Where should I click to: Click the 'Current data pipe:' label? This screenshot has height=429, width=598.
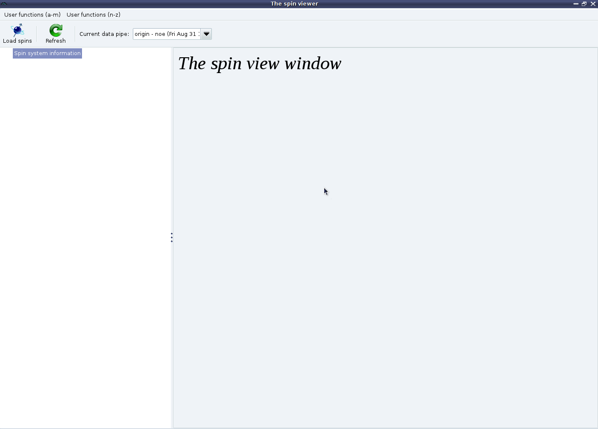click(104, 34)
